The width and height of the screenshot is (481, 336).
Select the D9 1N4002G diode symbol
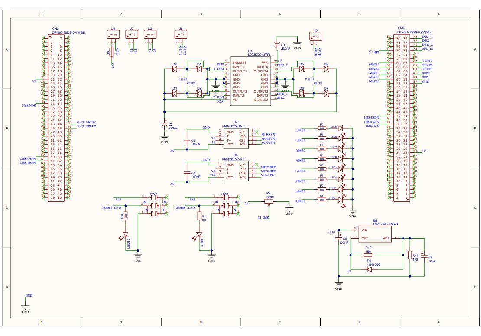pos(369,269)
